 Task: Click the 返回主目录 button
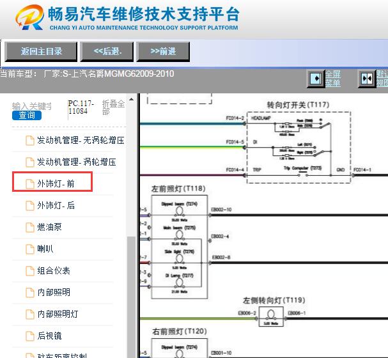[41, 51]
